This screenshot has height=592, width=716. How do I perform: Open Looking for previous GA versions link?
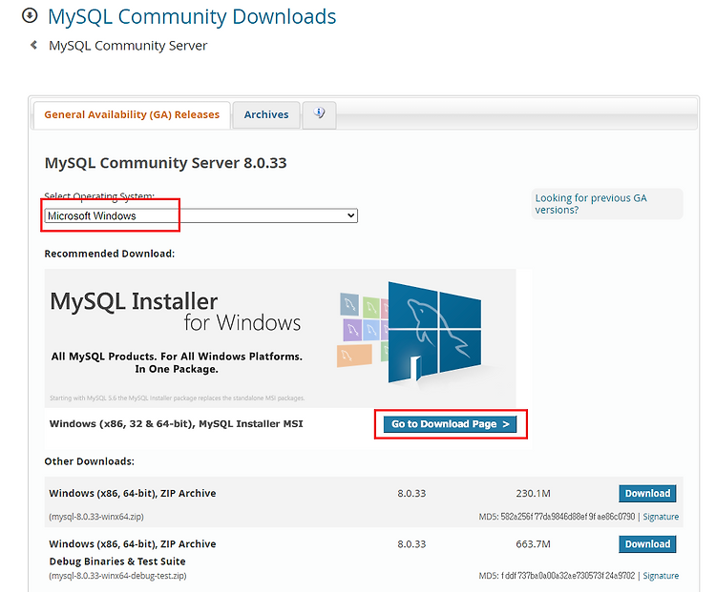(x=591, y=204)
